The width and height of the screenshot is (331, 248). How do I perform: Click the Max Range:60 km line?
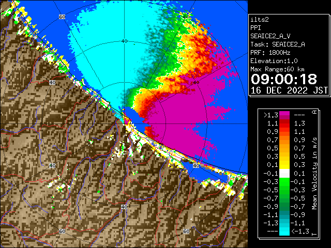277,69
